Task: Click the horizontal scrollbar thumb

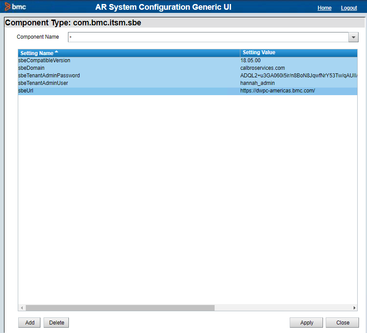Action: [x=120, y=308]
